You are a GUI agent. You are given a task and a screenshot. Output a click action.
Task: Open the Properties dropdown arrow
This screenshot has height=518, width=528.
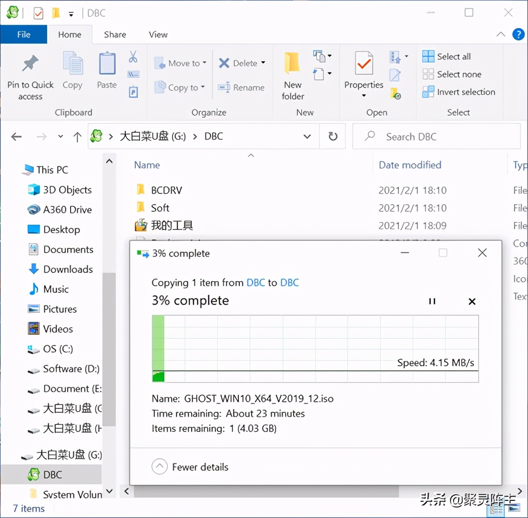(x=364, y=96)
